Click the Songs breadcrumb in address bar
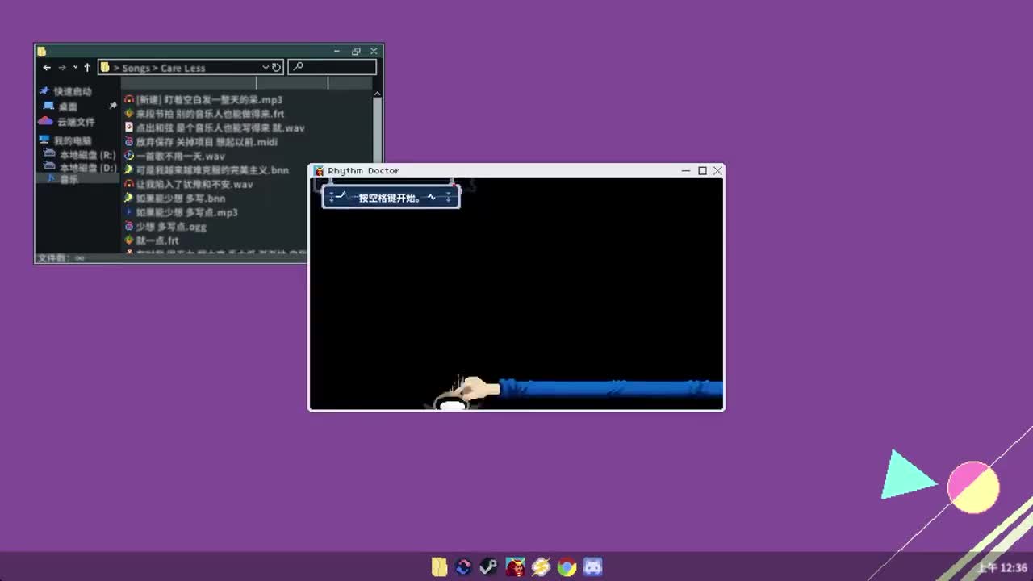Image resolution: width=1033 pixels, height=581 pixels. pos(136,68)
